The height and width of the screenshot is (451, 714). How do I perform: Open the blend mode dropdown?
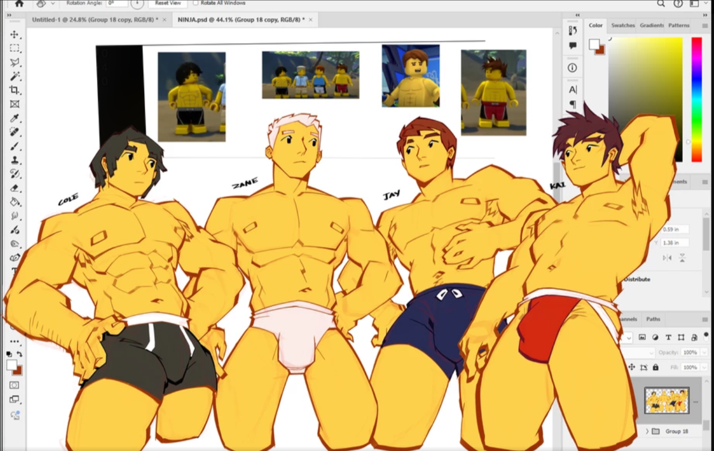[x=637, y=353]
